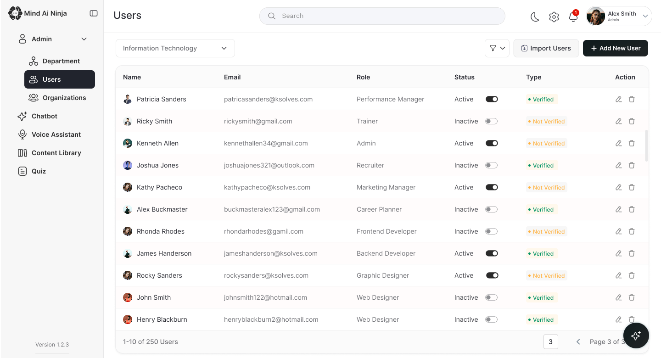The height and width of the screenshot is (358, 661).
Task: Edit James Handerson user
Action: tap(619, 253)
